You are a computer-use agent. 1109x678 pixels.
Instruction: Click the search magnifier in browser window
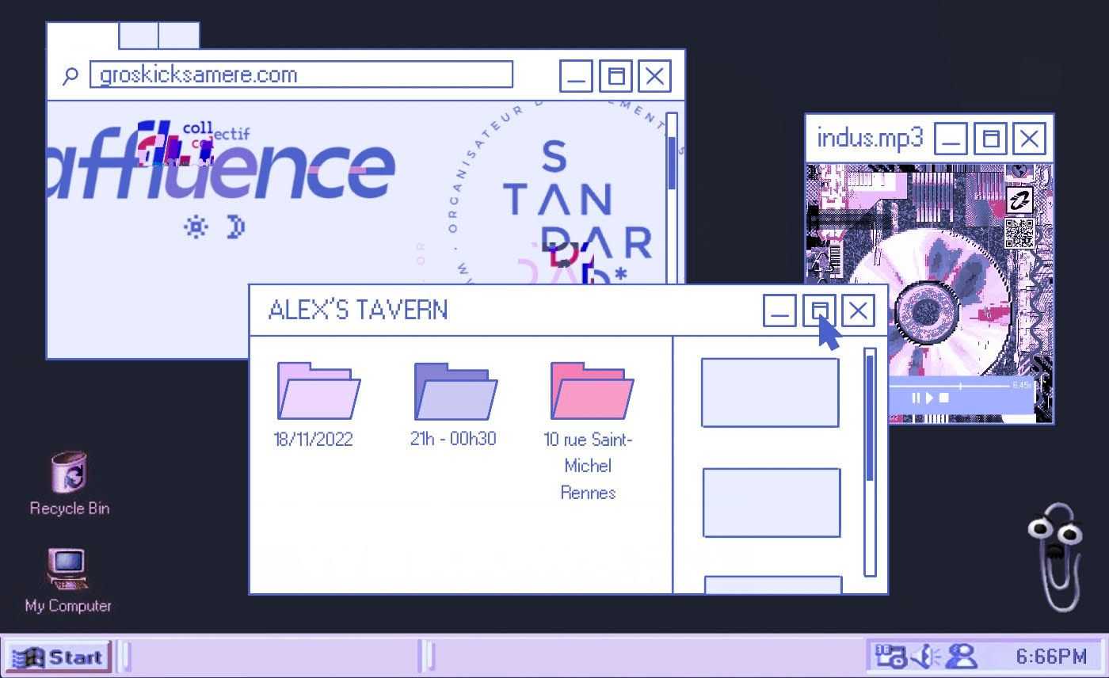[71, 75]
